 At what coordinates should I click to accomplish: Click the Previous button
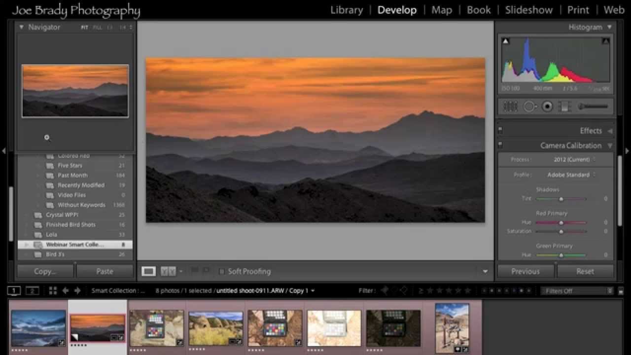point(526,271)
